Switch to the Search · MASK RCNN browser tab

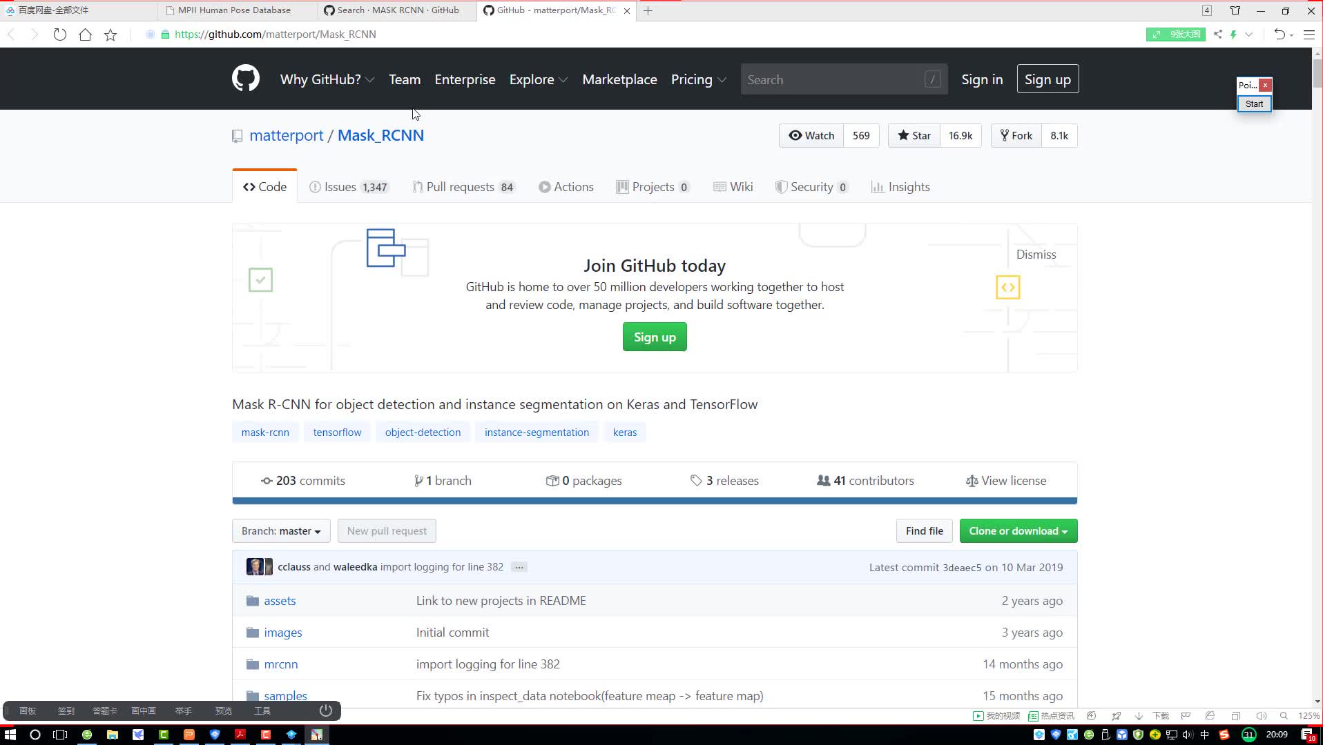click(x=396, y=10)
